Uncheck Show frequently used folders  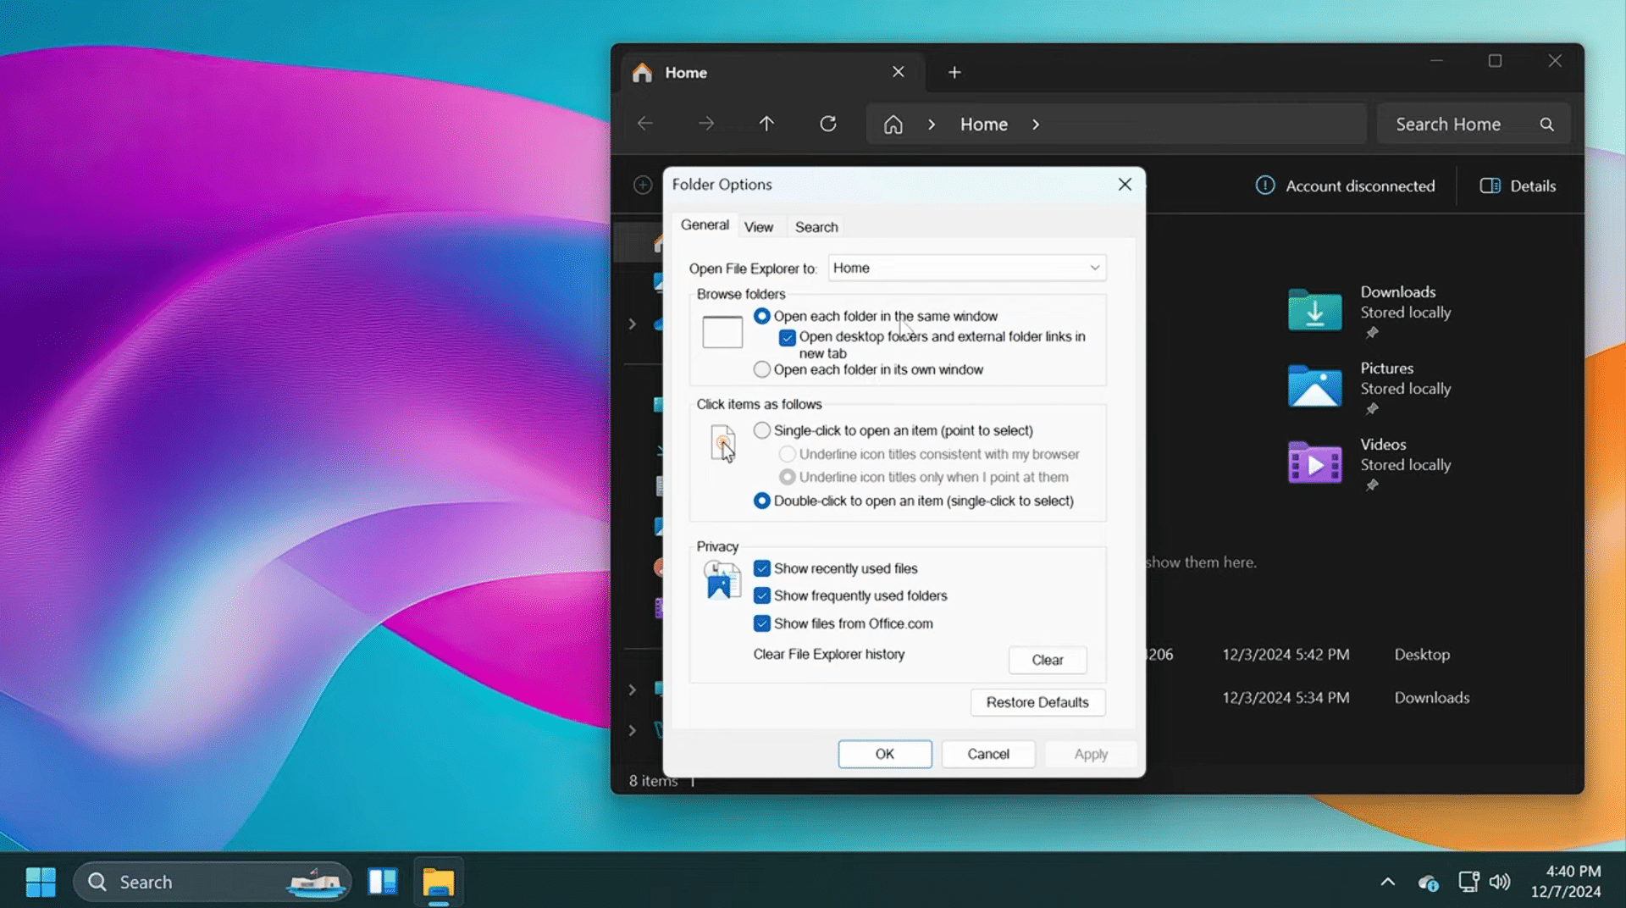(x=762, y=595)
